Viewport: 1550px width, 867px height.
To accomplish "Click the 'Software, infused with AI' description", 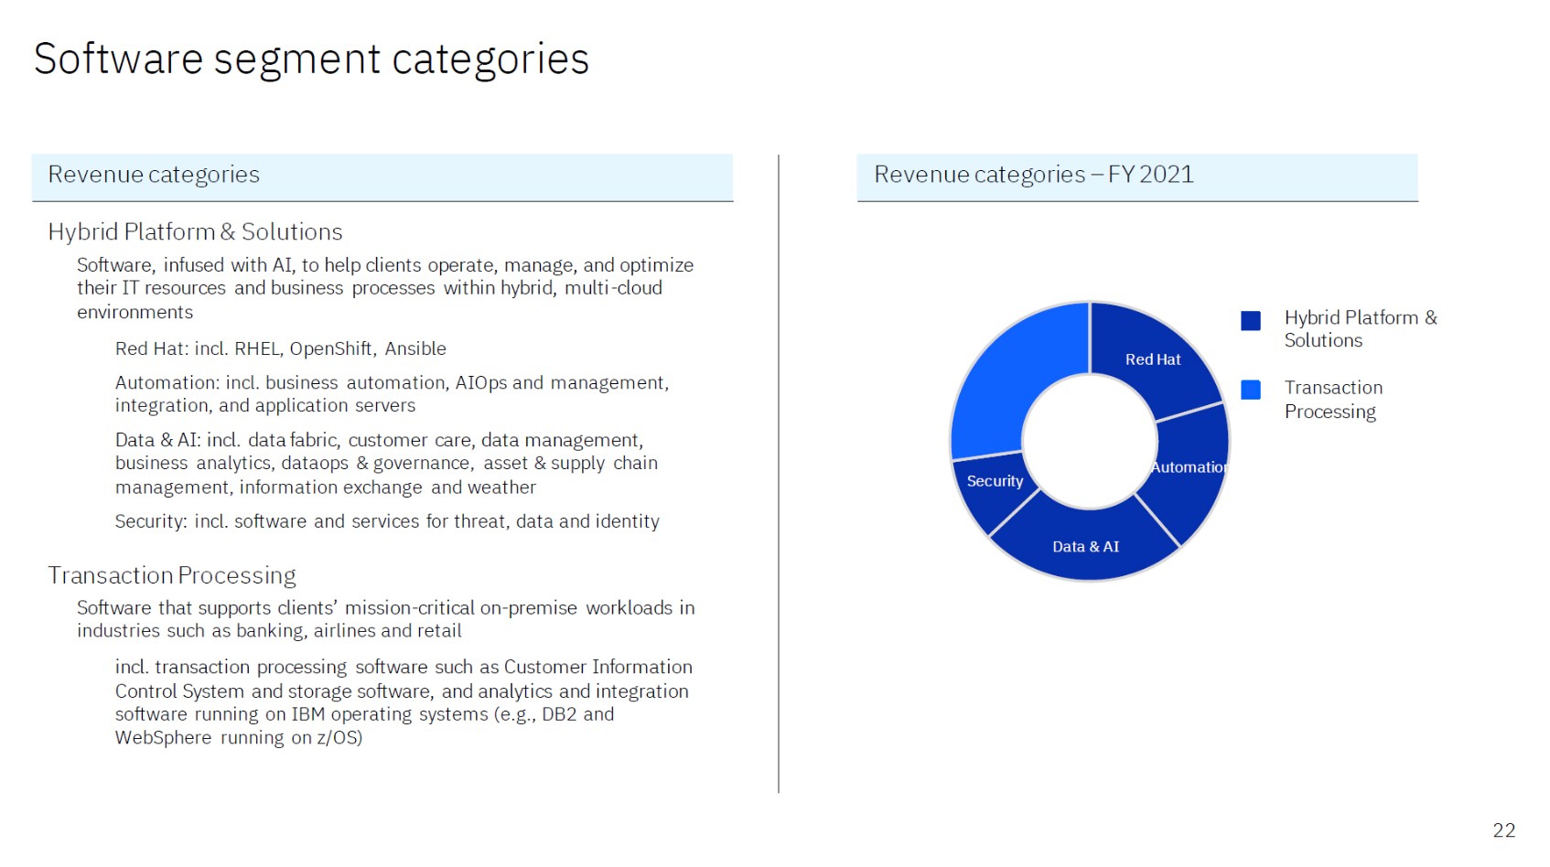I will coord(385,288).
